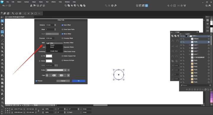Click the Undo arrow icon

click(4, 6)
